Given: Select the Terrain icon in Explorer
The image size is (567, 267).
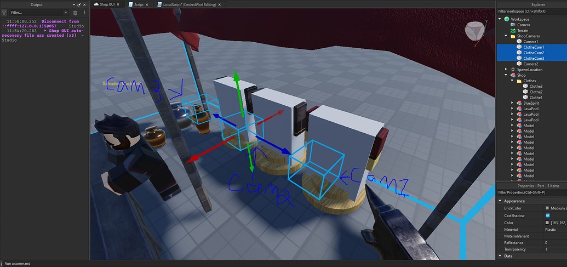Looking at the screenshot, I should click(x=513, y=30).
